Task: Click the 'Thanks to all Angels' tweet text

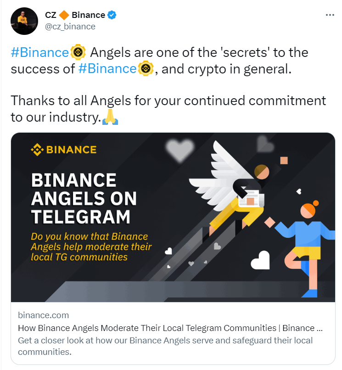Action: (x=168, y=109)
